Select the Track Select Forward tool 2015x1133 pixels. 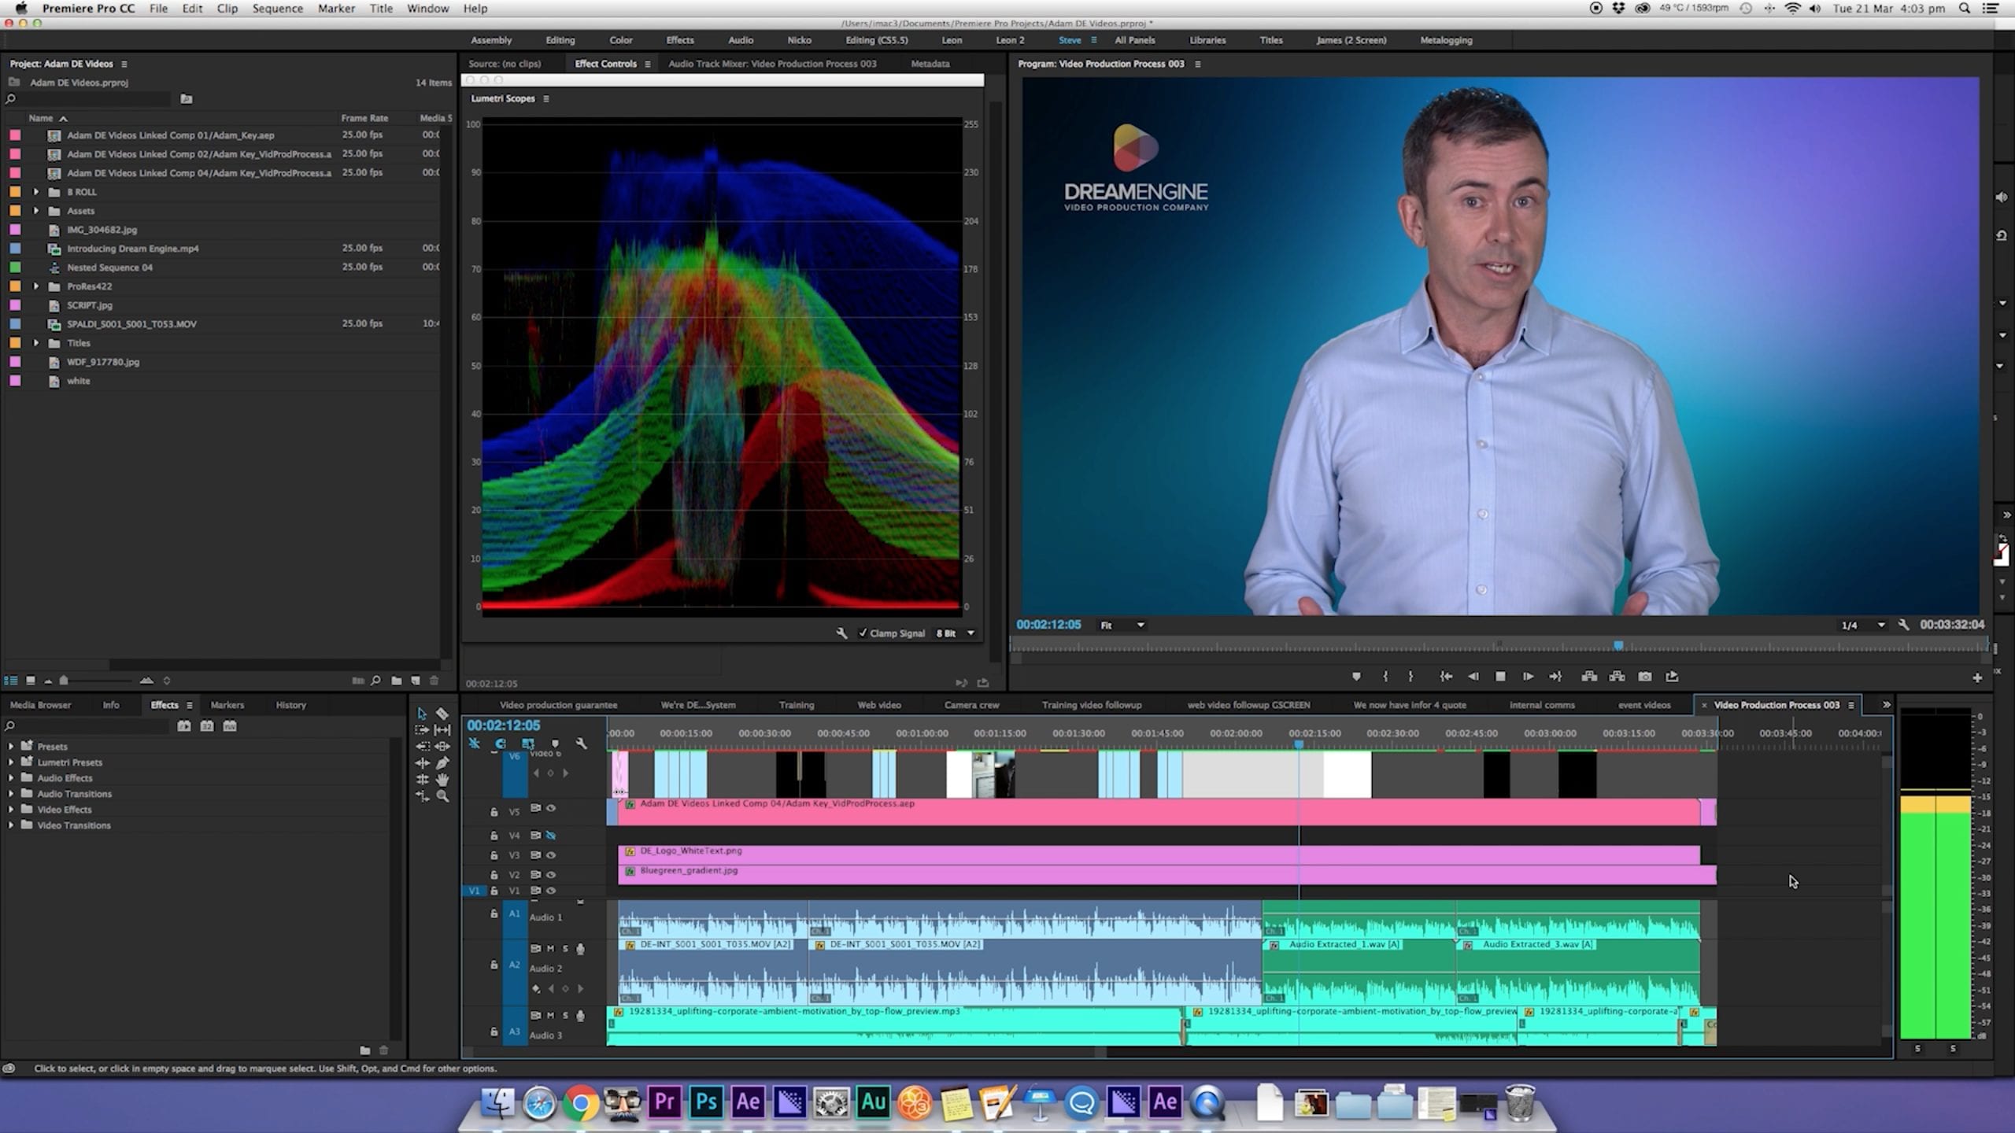(422, 730)
